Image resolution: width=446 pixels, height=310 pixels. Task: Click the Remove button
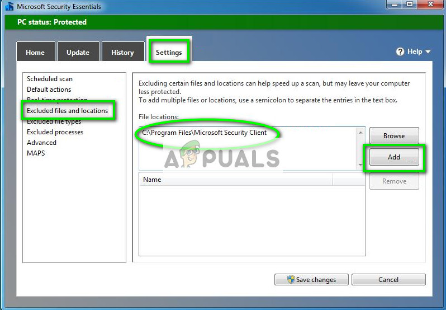click(x=394, y=181)
